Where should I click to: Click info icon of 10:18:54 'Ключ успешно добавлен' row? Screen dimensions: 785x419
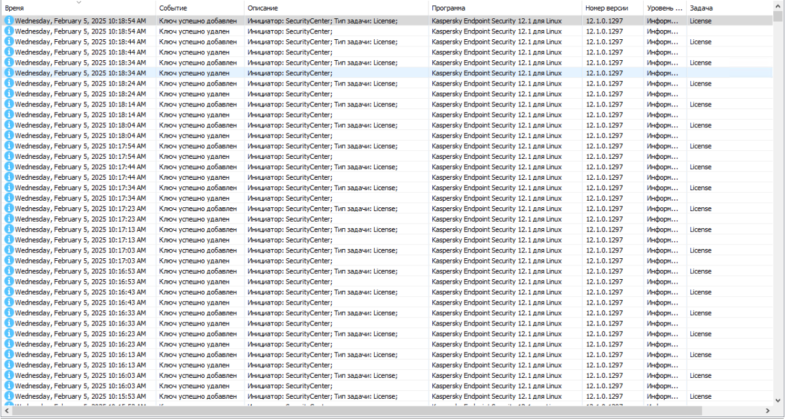[9, 21]
